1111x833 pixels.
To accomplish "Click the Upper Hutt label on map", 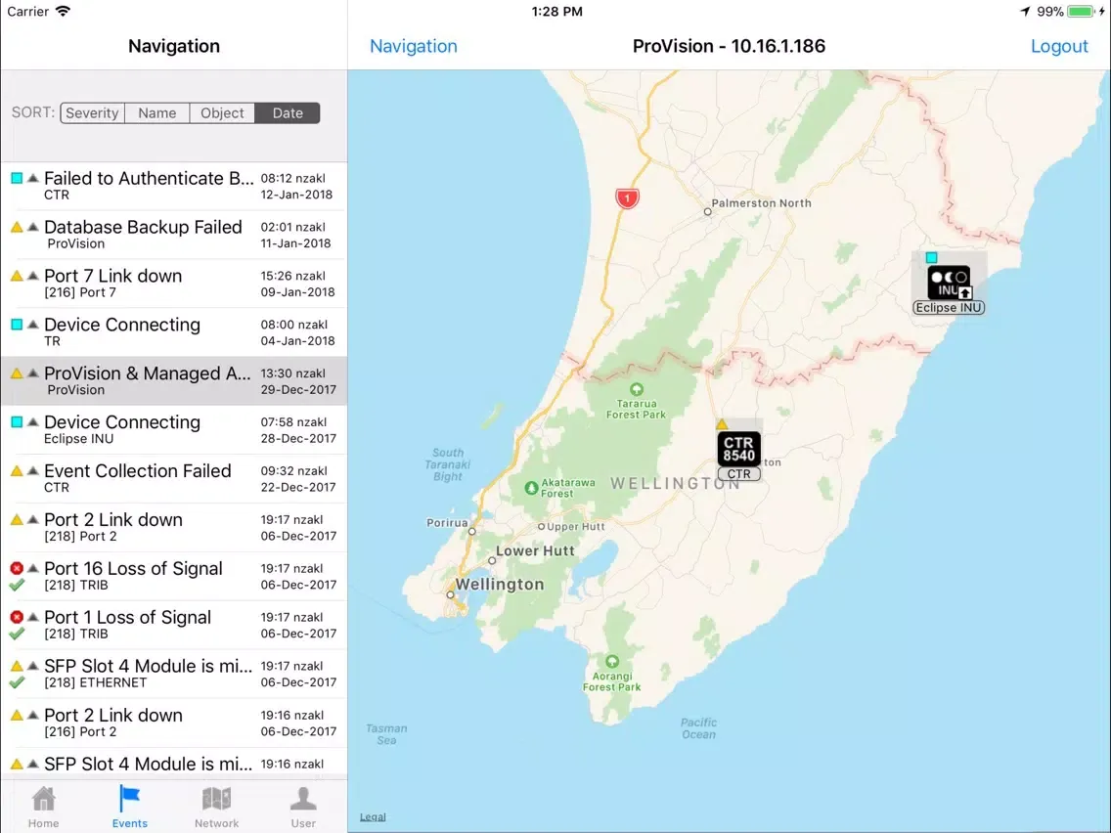I will pyautogui.click(x=575, y=527).
